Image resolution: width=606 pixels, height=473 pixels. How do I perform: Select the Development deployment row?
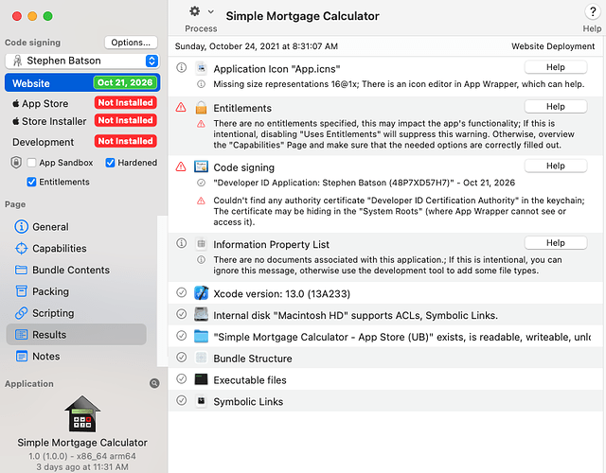click(82, 141)
